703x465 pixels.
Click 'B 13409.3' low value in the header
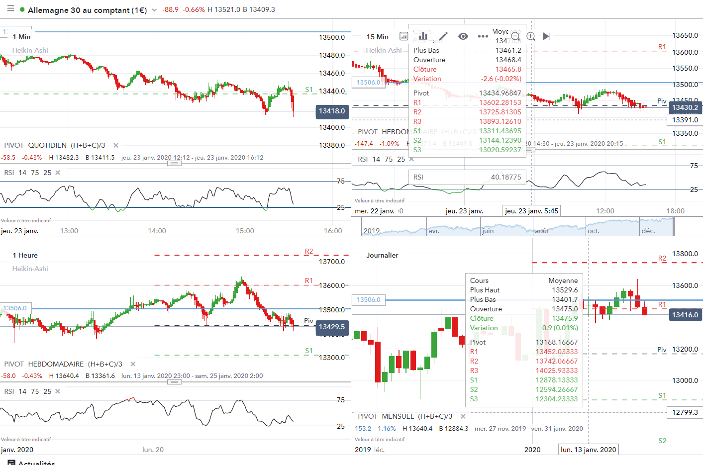(x=259, y=9)
